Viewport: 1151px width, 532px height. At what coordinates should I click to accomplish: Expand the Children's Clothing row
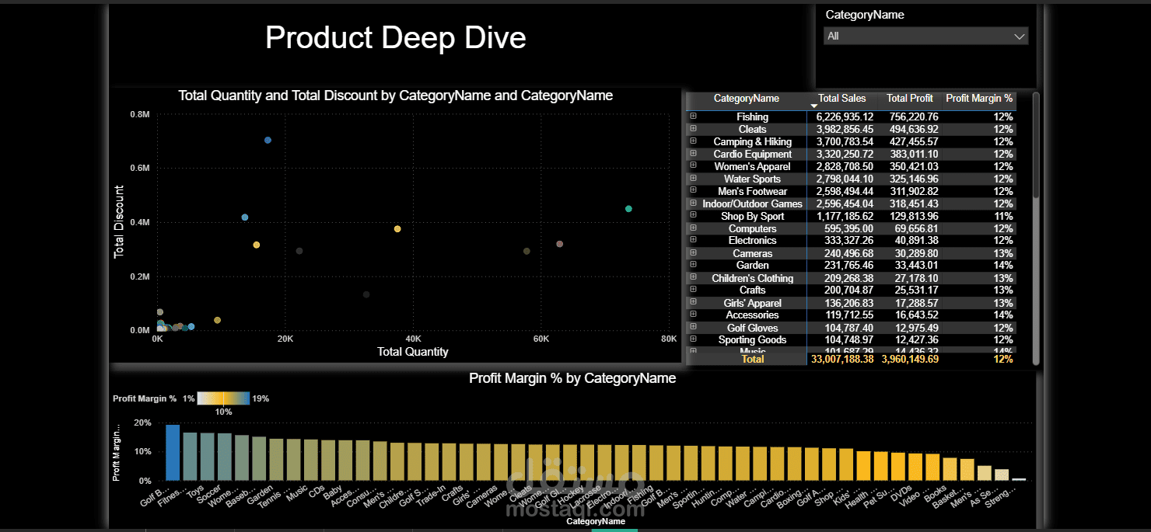tap(693, 278)
